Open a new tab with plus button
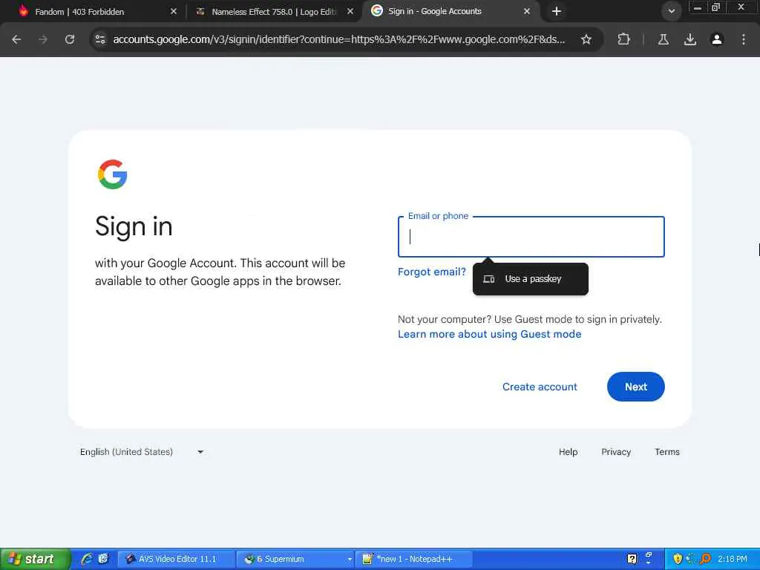This screenshot has height=570, width=760. point(557,11)
